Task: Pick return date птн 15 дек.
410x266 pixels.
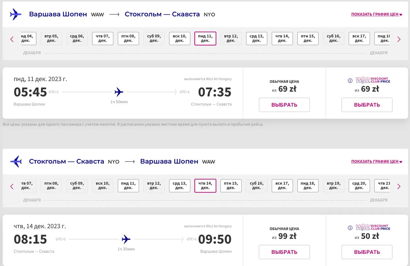Action: click(x=231, y=186)
